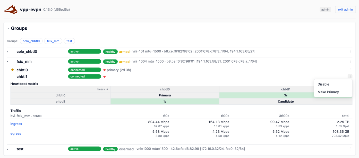
Task: Click the active badge for fcix_mm
Action: [x=84, y=62]
